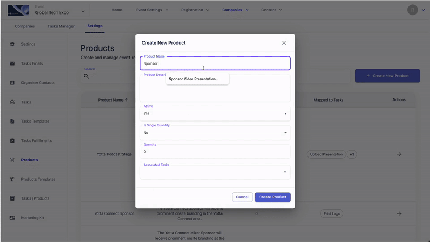Click the Settings gear icon in sidebar
The height and width of the screenshot is (242, 430).
point(12,44)
